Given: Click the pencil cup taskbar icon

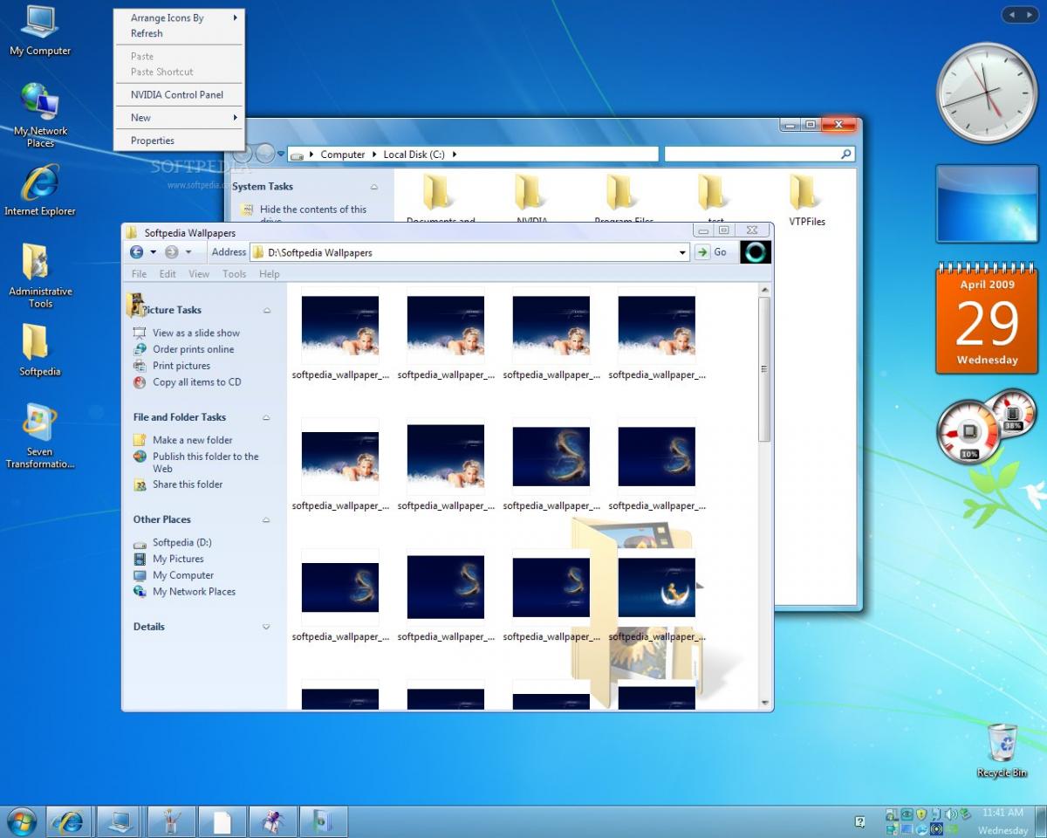Looking at the screenshot, I should click(x=171, y=821).
